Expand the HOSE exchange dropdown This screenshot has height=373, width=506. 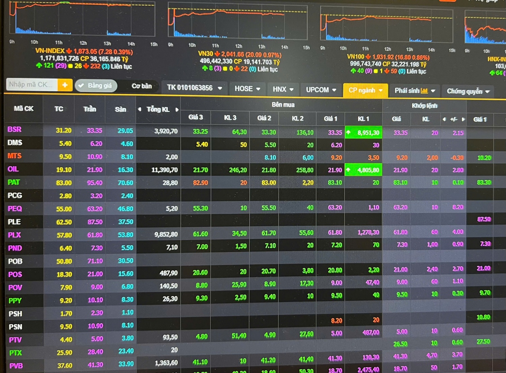coord(247,89)
